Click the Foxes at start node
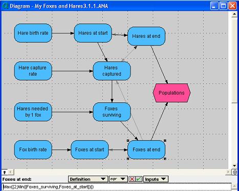 pos(90,150)
